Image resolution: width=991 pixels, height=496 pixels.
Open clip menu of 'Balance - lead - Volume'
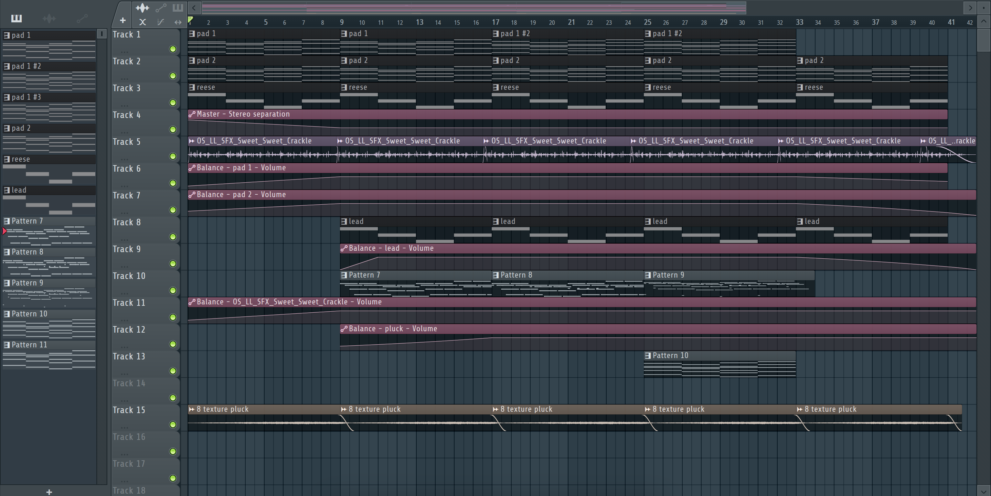point(344,248)
